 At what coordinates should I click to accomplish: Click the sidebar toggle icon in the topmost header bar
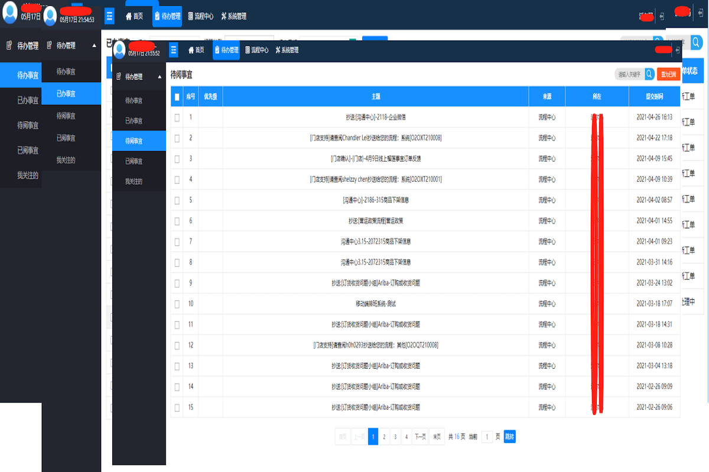pyautogui.click(x=109, y=17)
